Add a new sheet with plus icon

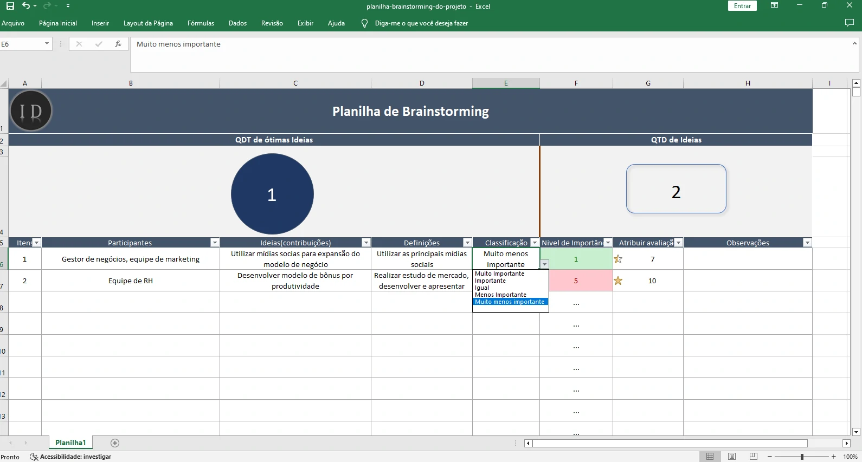[x=115, y=443]
